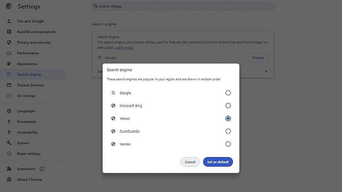
Task: Click the Search engine sidebar label
Action: point(29,74)
